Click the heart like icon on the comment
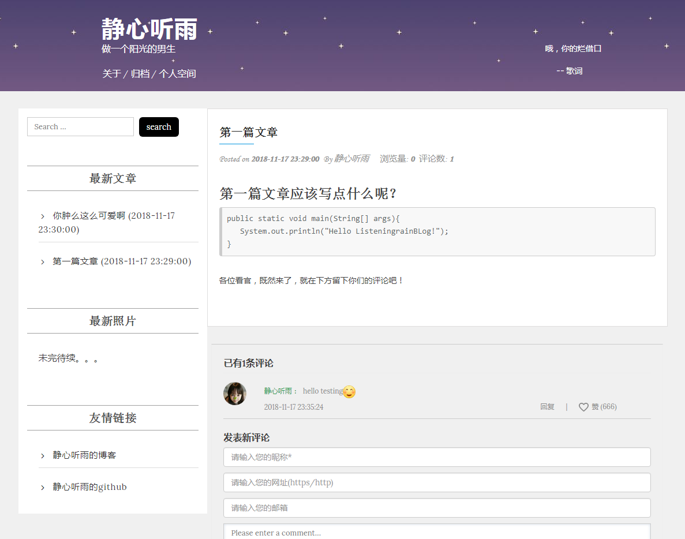This screenshot has width=685, height=539. (x=583, y=407)
